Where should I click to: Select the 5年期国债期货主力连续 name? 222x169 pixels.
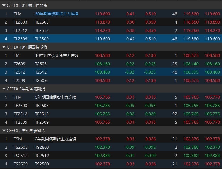pyautogui.click(x=56, y=97)
